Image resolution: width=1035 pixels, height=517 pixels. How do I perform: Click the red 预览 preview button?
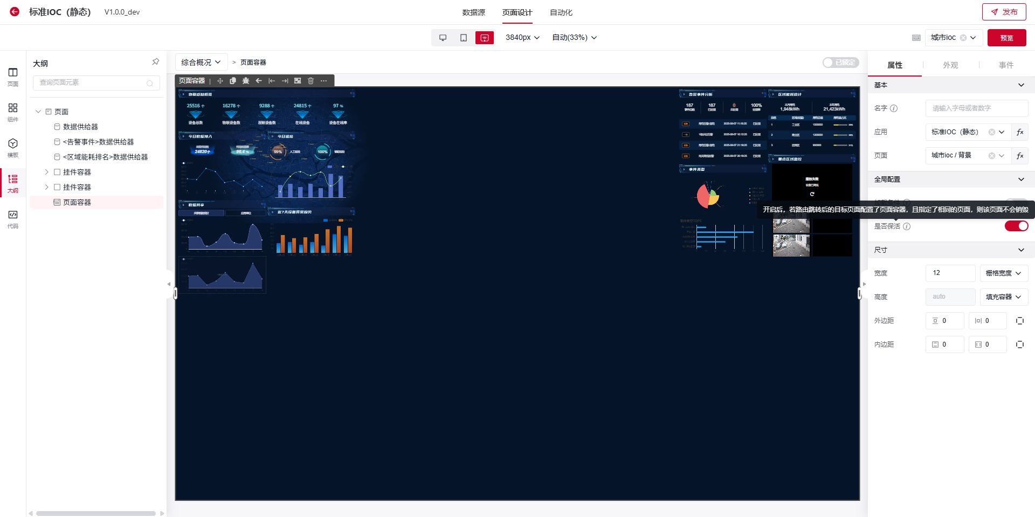(1006, 38)
